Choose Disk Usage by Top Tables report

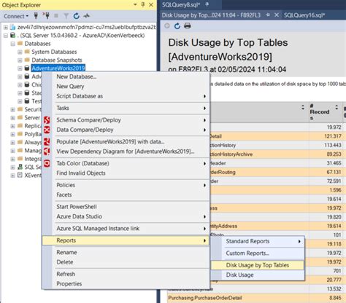pos(258,265)
